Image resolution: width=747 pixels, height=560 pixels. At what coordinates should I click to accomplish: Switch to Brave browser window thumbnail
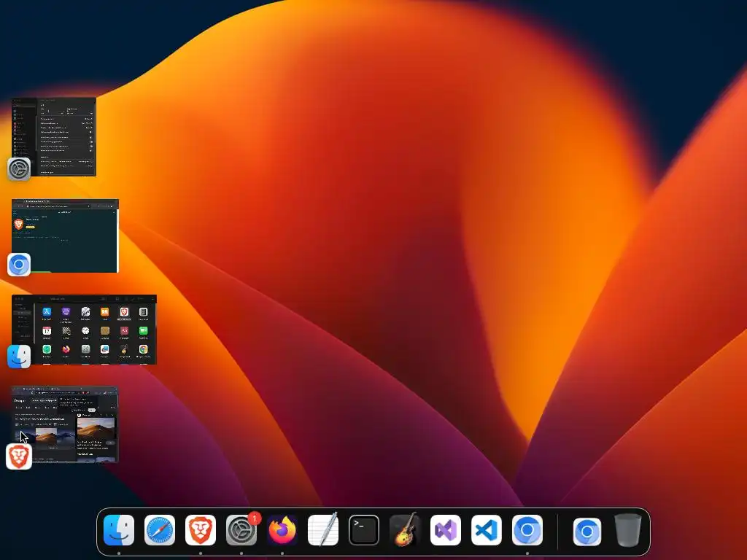click(x=65, y=424)
